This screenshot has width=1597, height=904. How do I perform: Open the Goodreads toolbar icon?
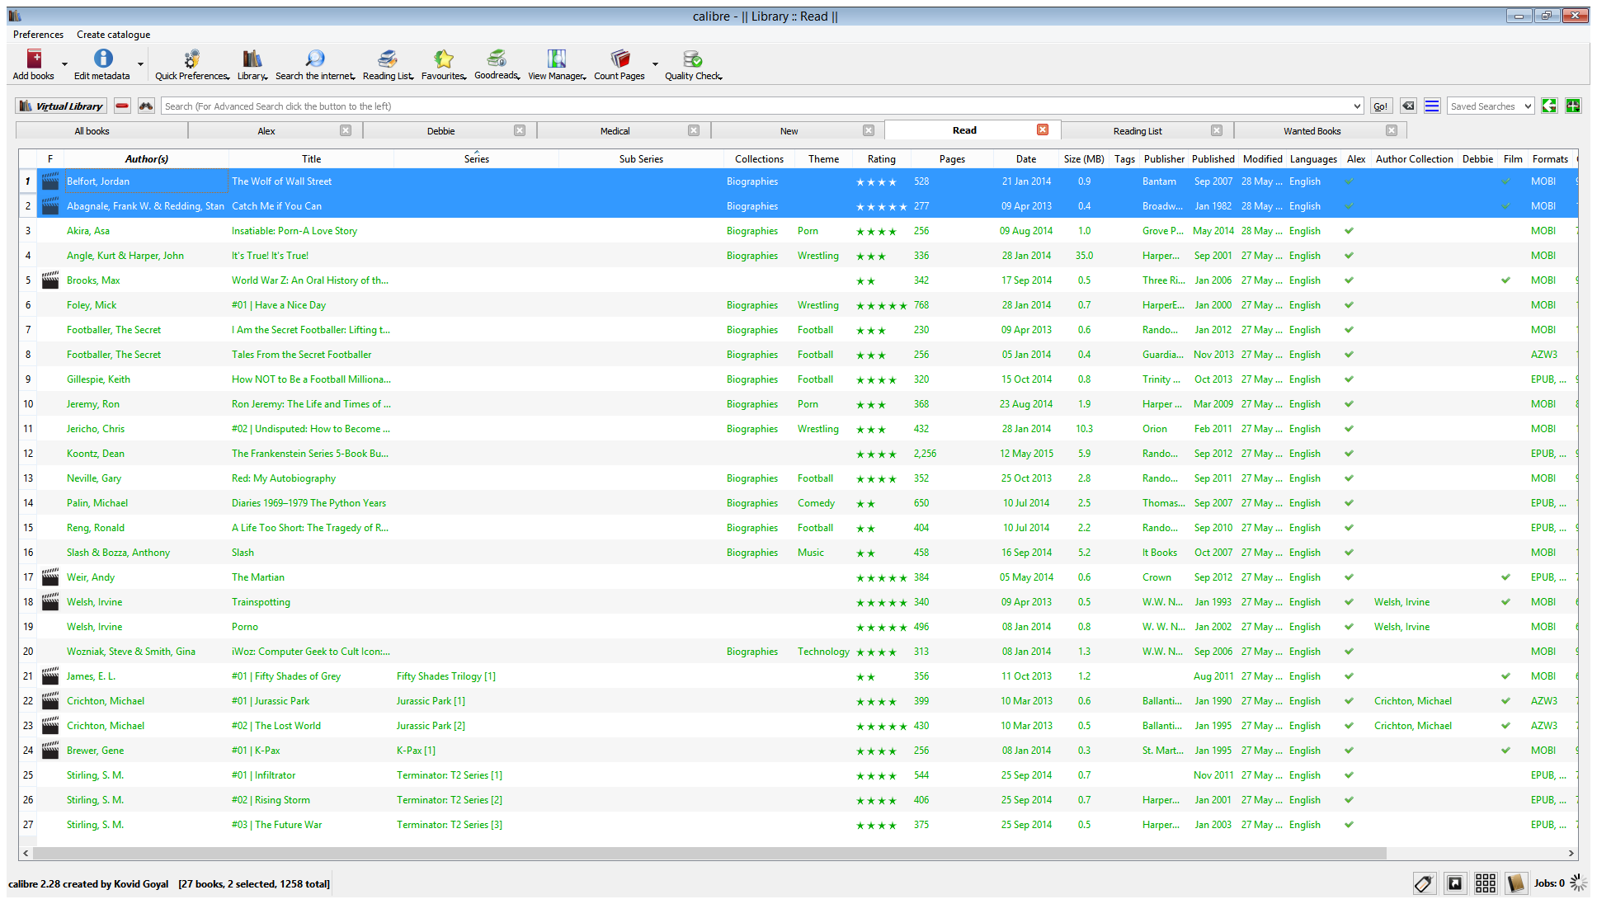[x=497, y=59]
